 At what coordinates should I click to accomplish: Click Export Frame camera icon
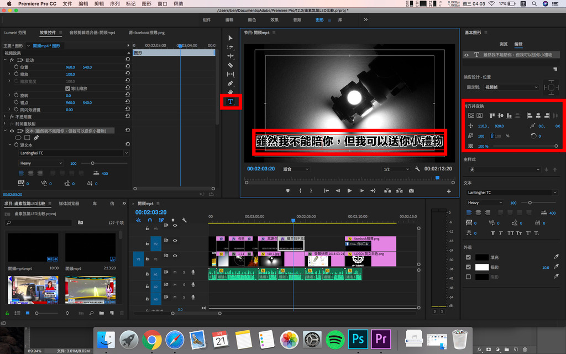411,191
